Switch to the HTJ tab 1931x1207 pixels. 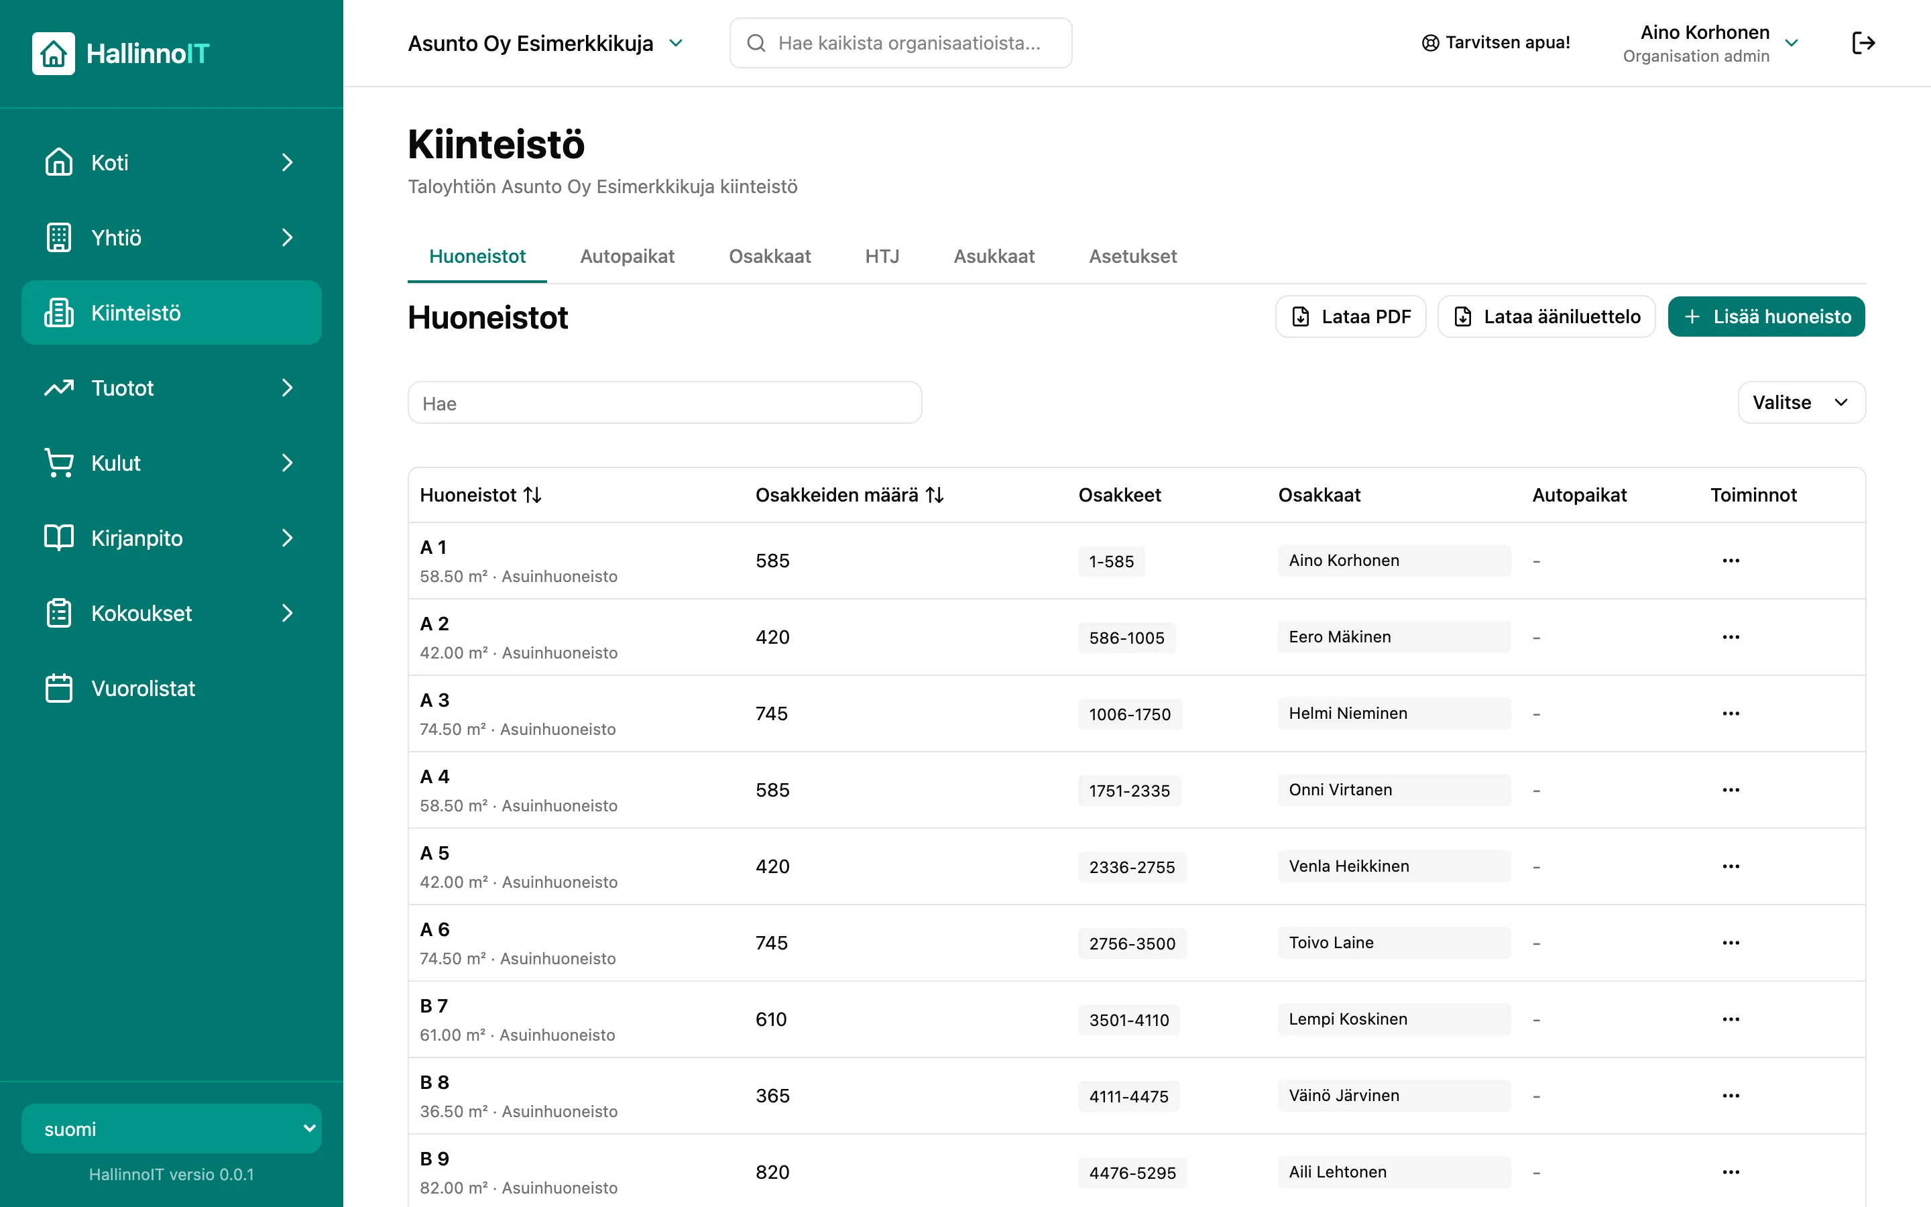click(x=882, y=256)
